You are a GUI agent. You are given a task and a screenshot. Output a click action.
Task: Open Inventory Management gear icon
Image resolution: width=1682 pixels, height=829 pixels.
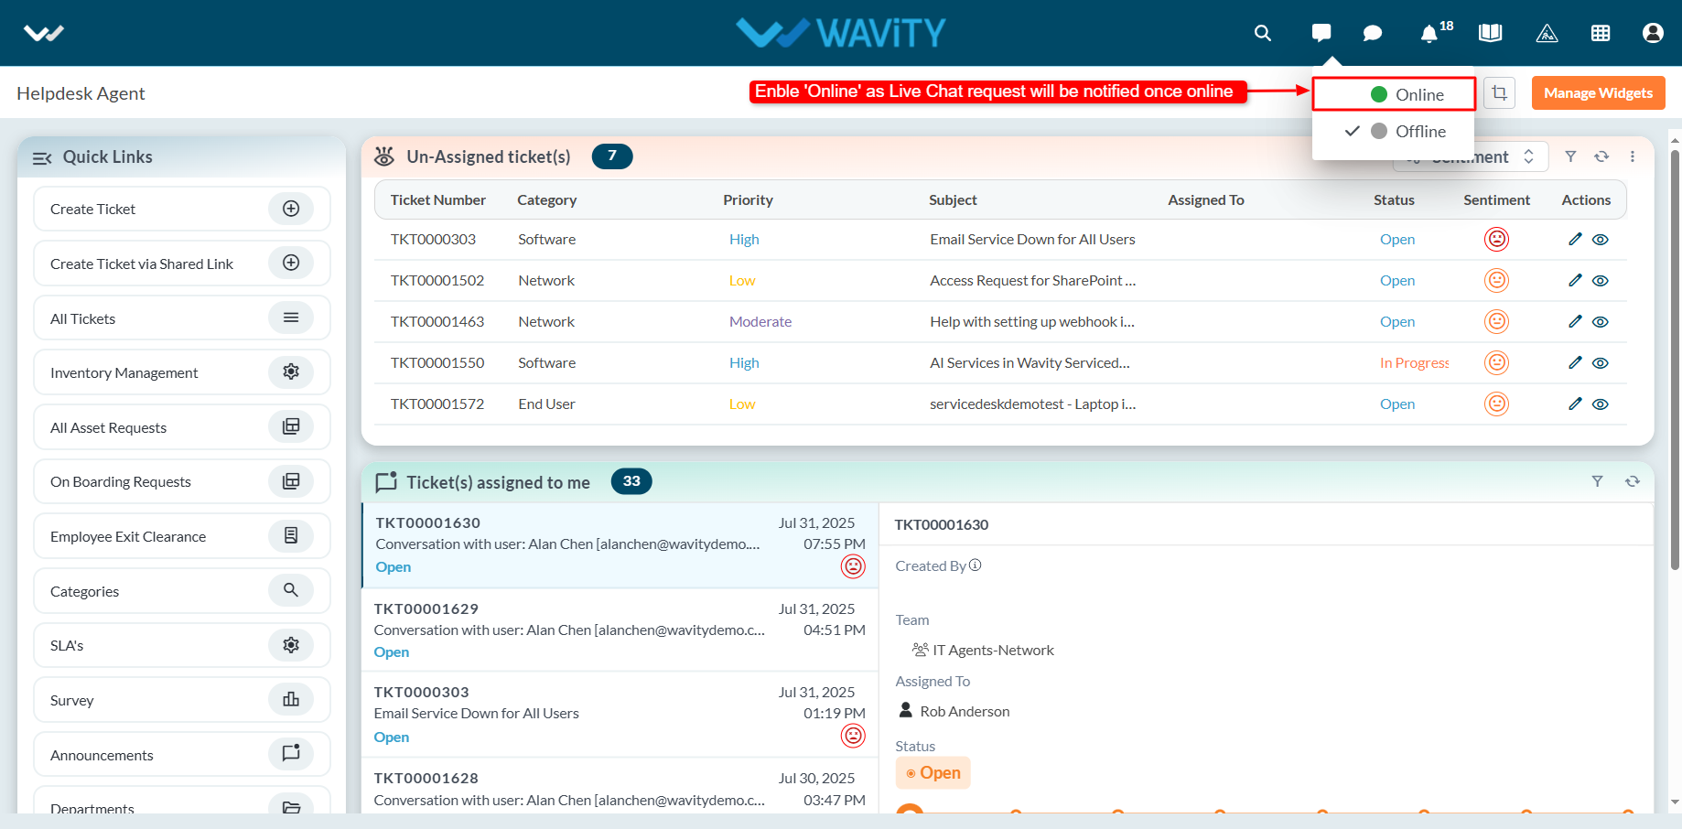click(291, 371)
